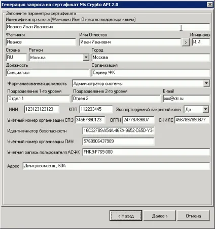Viewport: 215px width, 229px height.
Task: Click the arrow button to generate initials
Action: (x=186, y=42)
